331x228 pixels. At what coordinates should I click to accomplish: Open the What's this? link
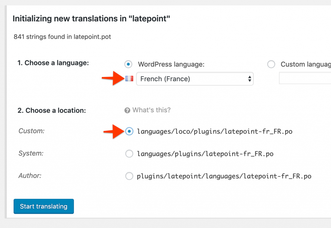pyautogui.click(x=151, y=110)
